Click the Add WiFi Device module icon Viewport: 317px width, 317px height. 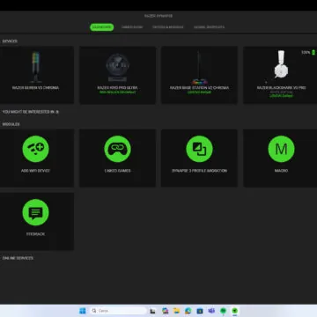[35, 149]
